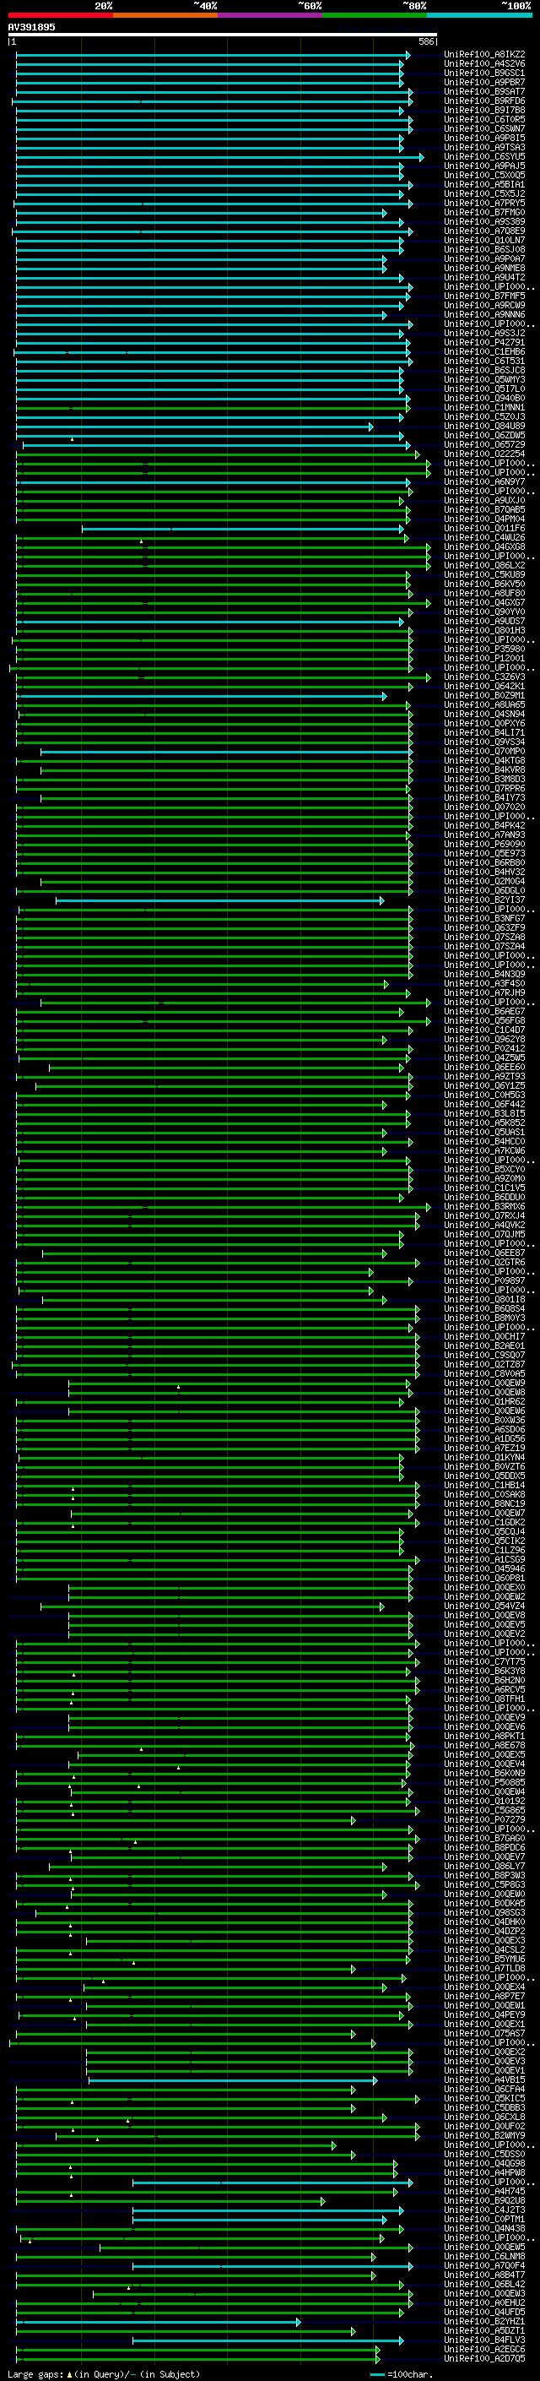Image resolution: width=540 pixels, height=2381 pixels.
Task: Select hit label UniRef100_C3Z6V3
Action: click(x=484, y=677)
